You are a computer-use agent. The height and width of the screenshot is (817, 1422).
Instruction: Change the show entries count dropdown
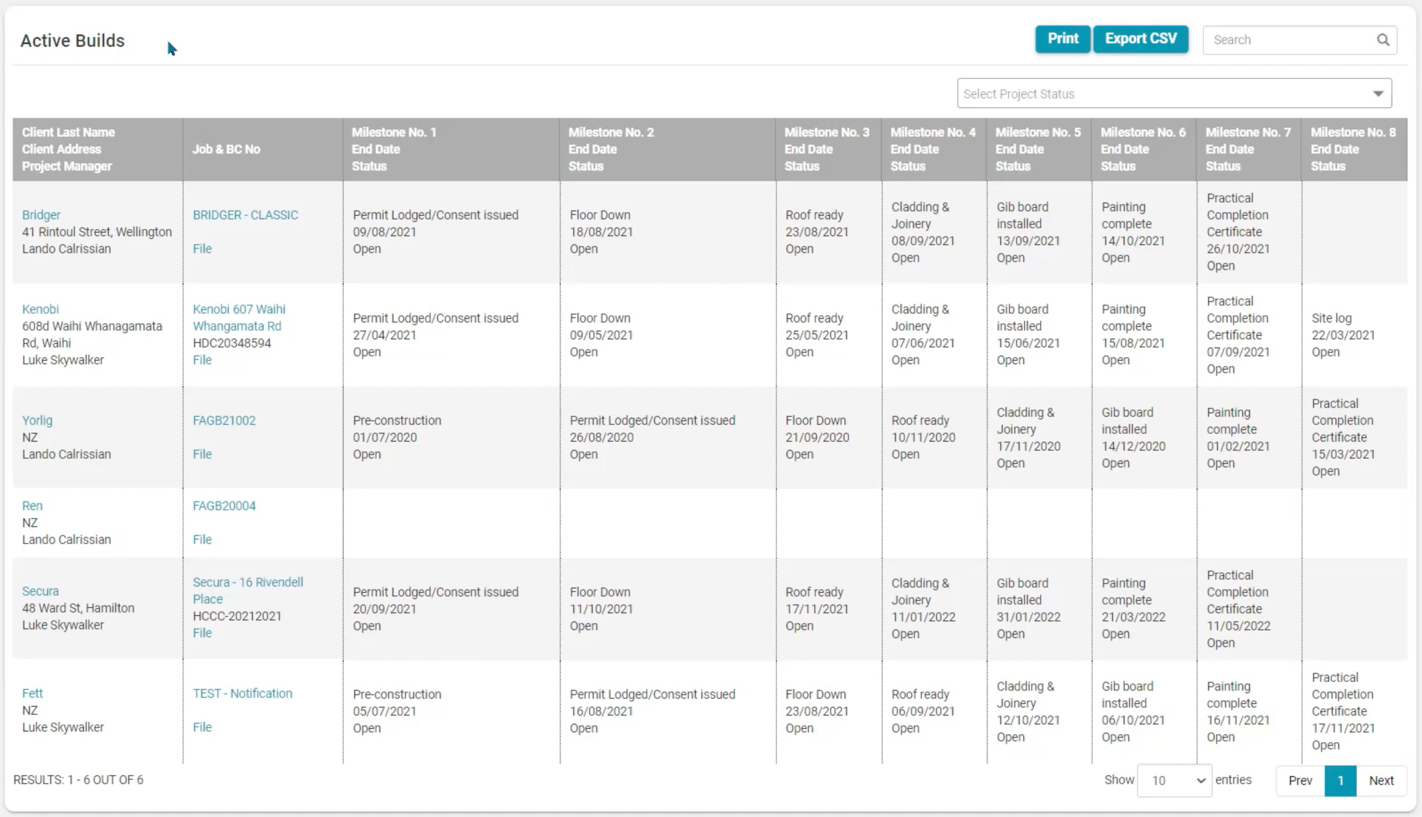(1175, 780)
